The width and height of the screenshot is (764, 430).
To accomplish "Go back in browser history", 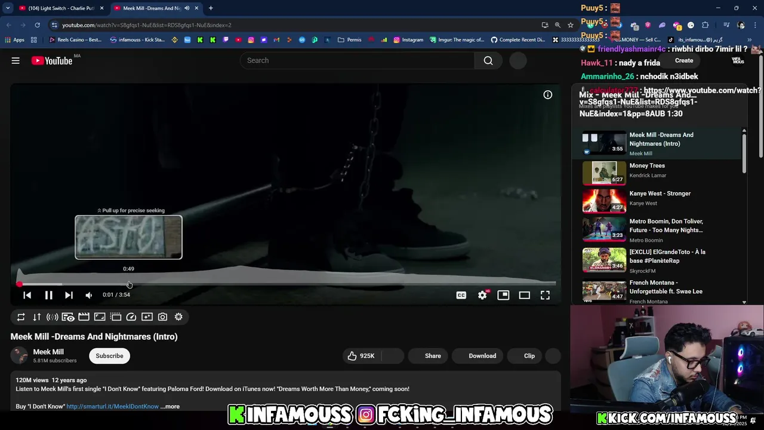I will [x=8, y=25].
